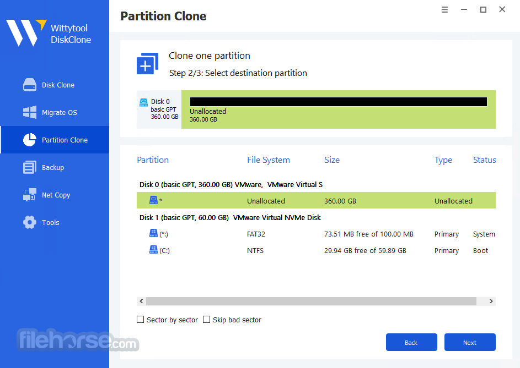
Task: Open the hamburger menu in title bar
Action: click(x=444, y=9)
